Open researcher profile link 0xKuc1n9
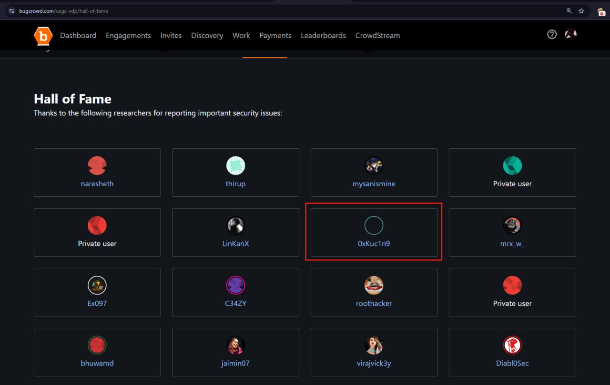The width and height of the screenshot is (610, 385). pos(374,243)
